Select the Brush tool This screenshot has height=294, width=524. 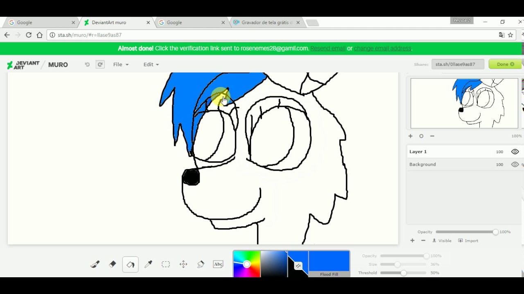pos(95,264)
